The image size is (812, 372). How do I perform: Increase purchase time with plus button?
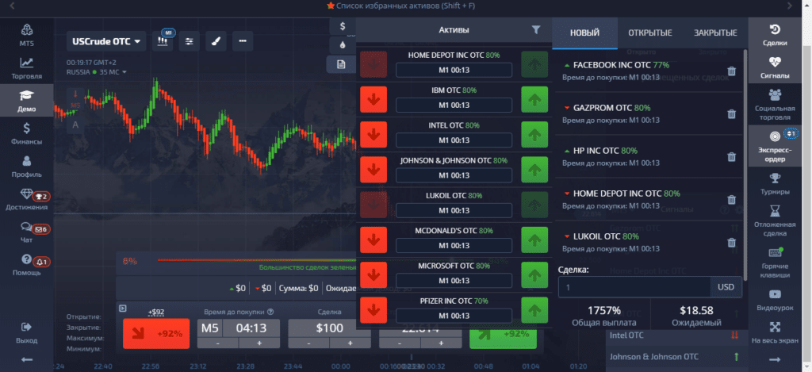coord(259,343)
